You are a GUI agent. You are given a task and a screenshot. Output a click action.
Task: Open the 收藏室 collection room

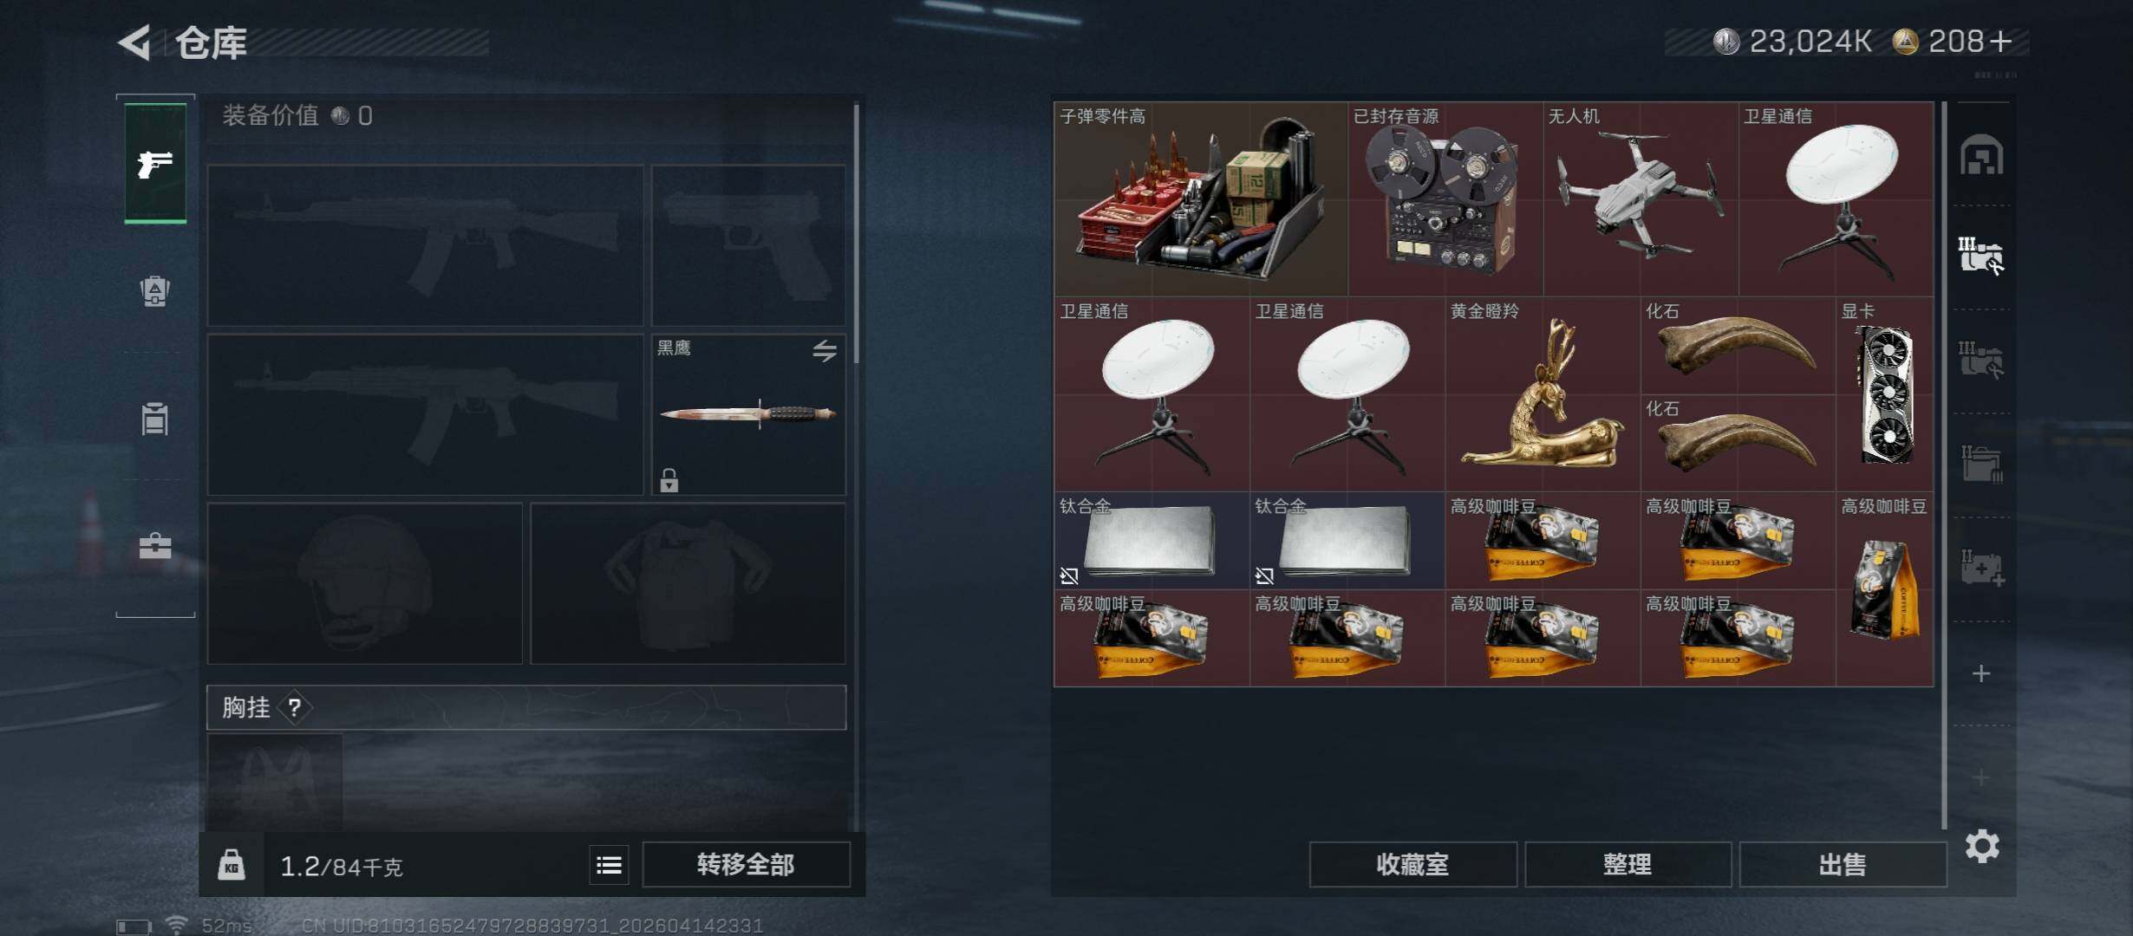pyautogui.click(x=1412, y=865)
